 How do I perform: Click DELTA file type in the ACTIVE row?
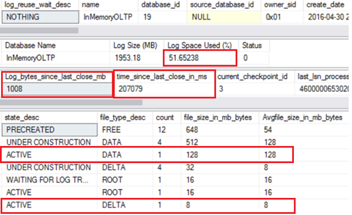click(x=113, y=205)
